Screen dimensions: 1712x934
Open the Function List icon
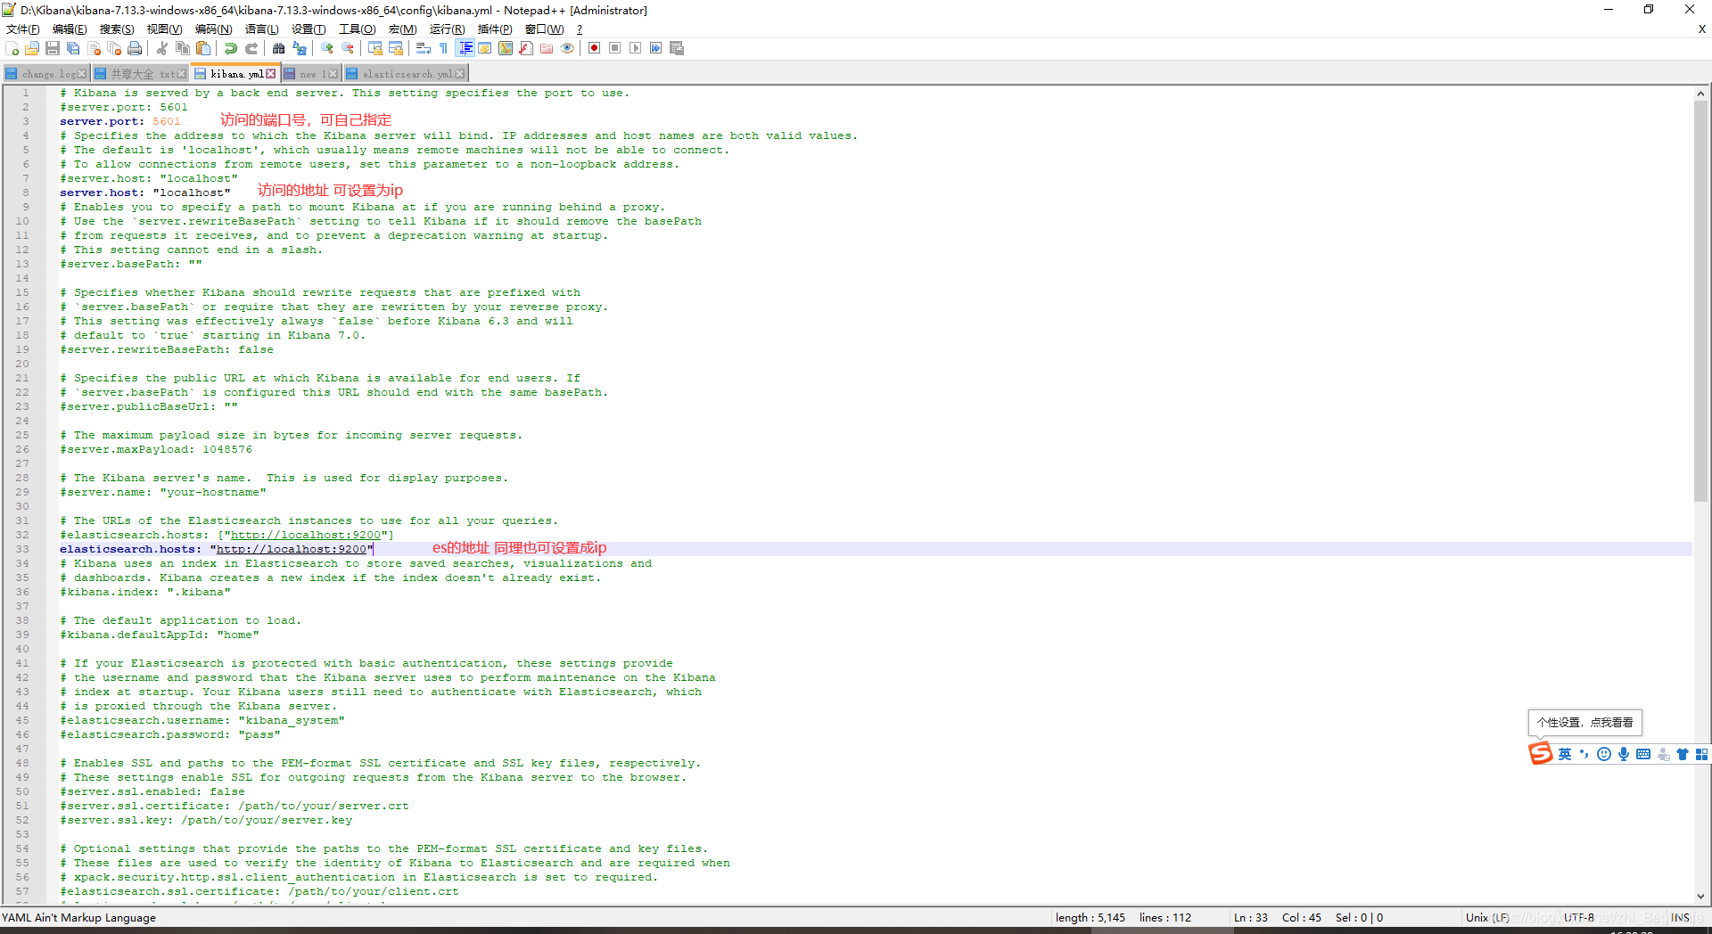[x=526, y=48]
